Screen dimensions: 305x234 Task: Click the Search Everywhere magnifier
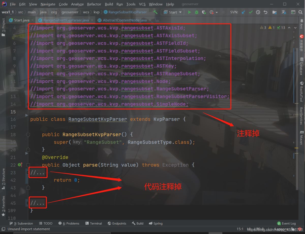[300, 12]
